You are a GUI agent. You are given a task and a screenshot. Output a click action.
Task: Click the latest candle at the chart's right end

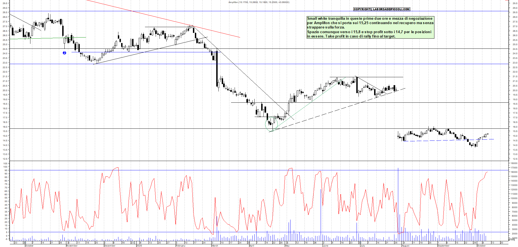pos(488,134)
